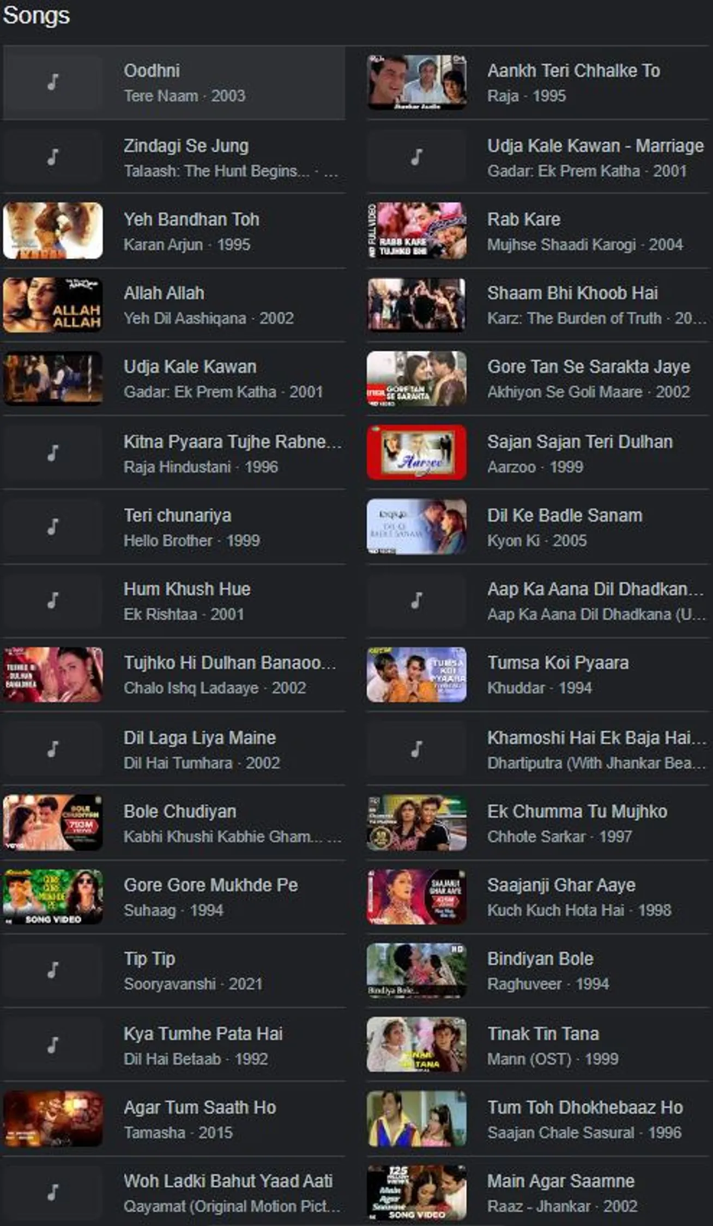
Task: Click the music note icon next to Tip Tip
Action: click(53, 970)
